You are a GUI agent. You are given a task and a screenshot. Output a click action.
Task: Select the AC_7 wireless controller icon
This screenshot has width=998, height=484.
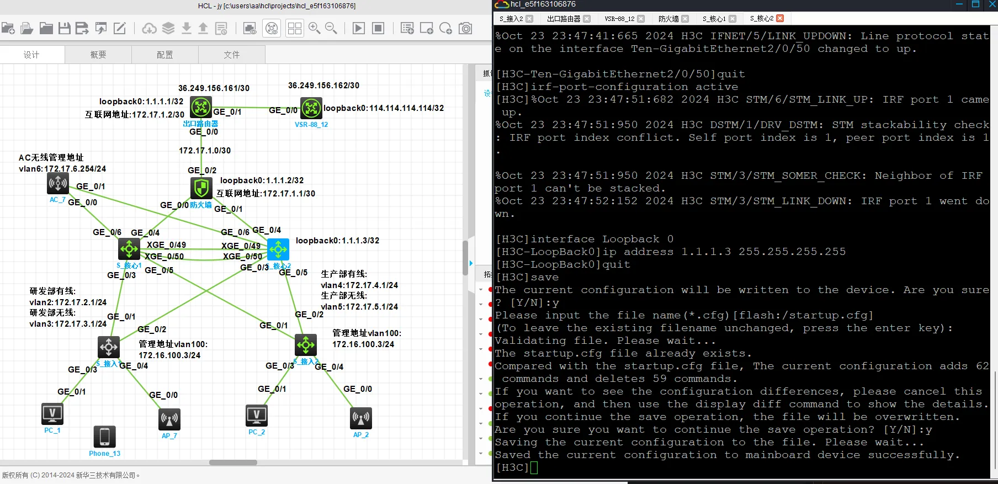pyautogui.click(x=58, y=183)
